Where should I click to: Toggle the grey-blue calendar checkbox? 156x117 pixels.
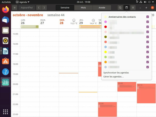tap(147, 67)
